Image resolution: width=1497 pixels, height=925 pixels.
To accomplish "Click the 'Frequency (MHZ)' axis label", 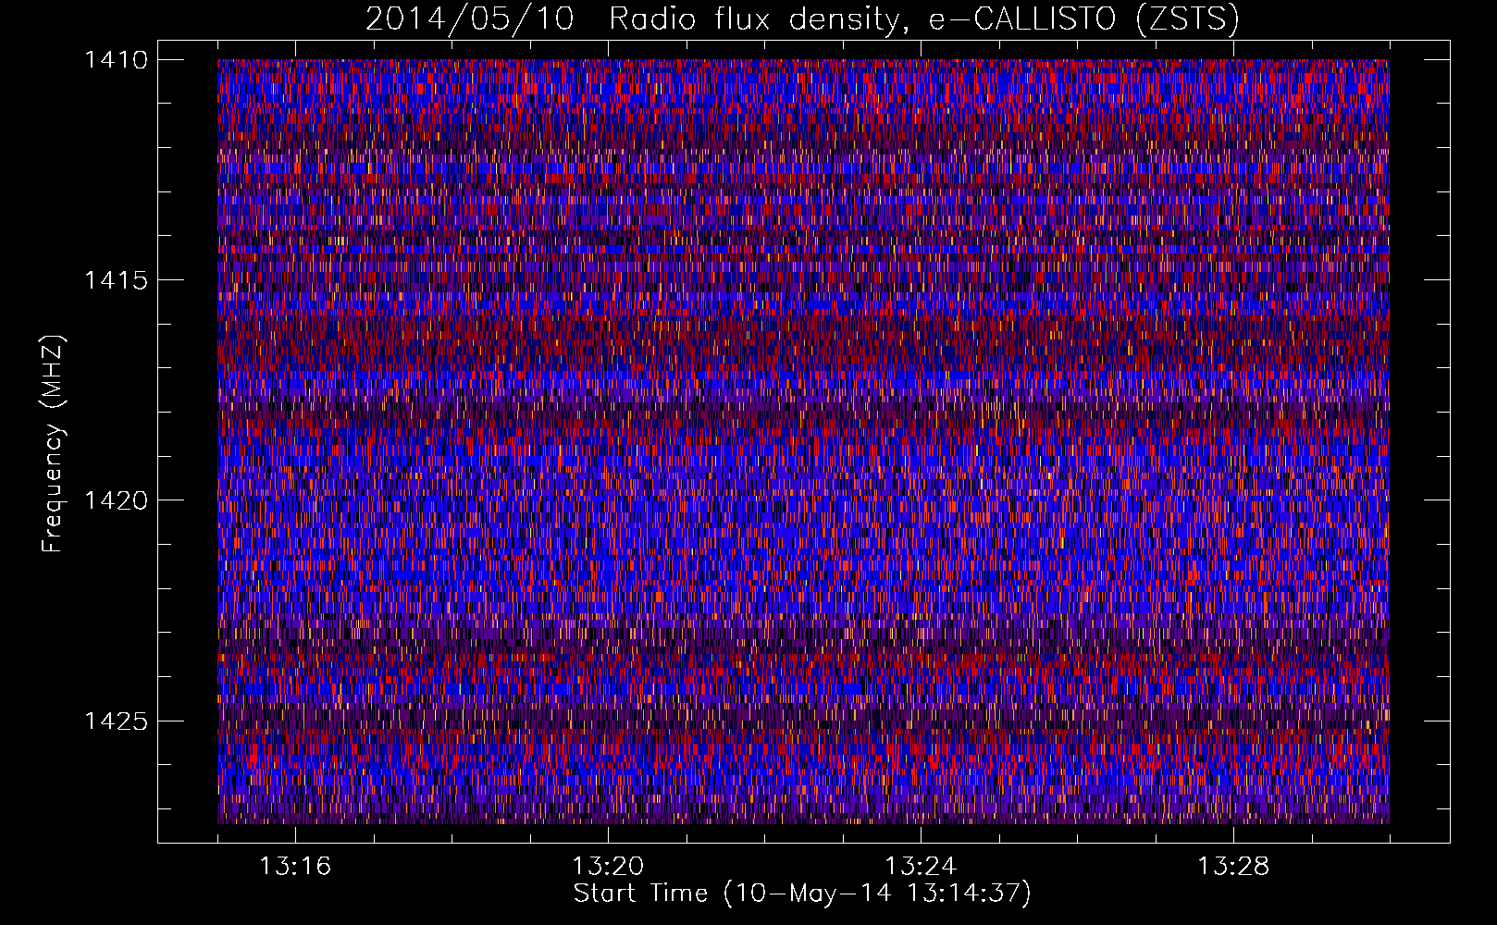I will tap(54, 444).
